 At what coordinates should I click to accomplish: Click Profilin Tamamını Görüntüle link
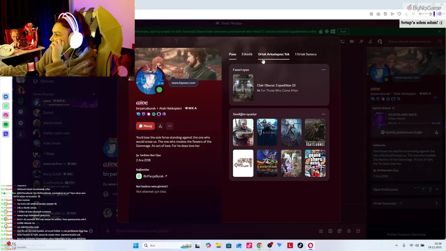click(406, 235)
